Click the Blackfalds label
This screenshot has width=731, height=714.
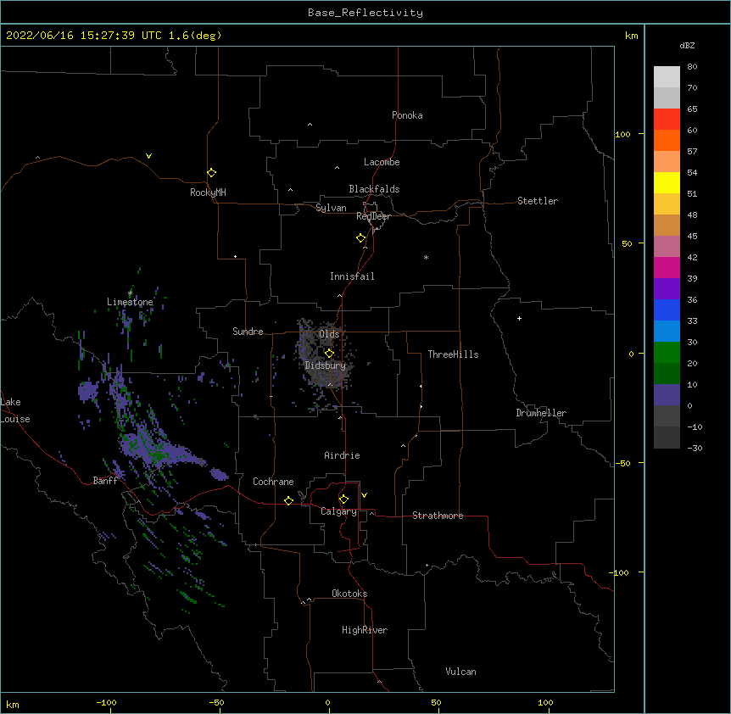[x=374, y=189]
